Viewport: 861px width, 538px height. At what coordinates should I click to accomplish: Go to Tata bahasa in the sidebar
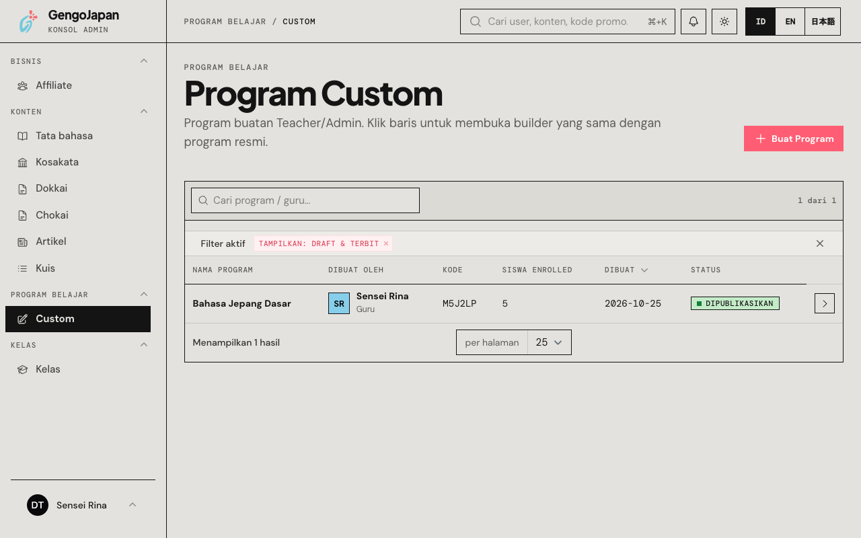[x=78, y=136]
